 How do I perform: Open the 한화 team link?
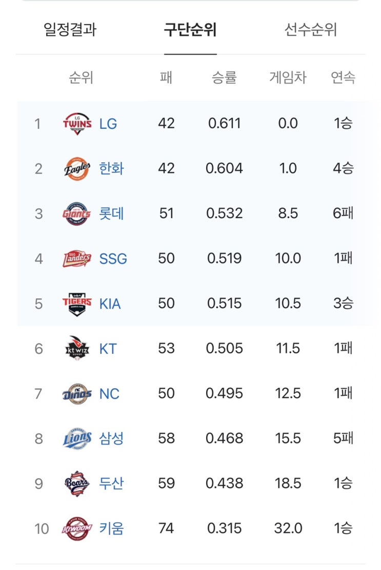(x=111, y=168)
